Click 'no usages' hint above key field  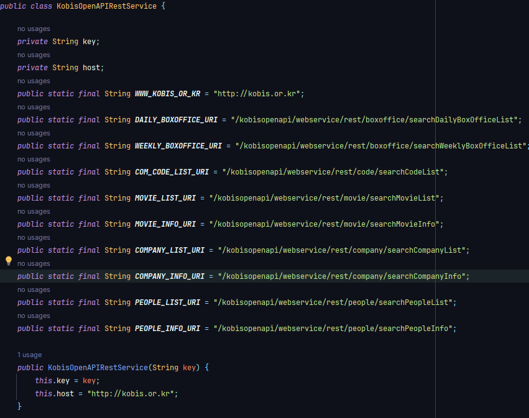click(34, 29)
